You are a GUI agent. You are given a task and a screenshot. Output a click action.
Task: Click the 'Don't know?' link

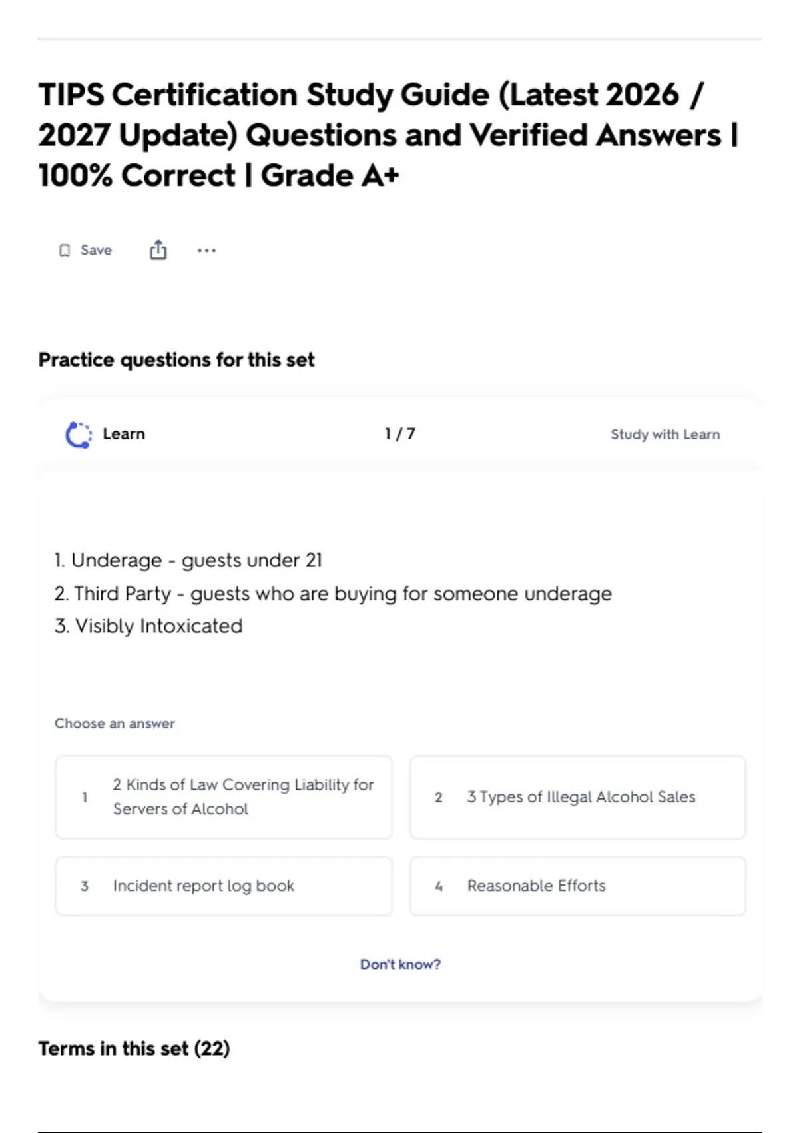[x=400, y=964]
